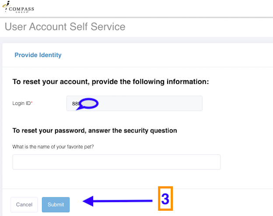
Task: Click the blue arrow pointing at Submit
Action: pyautogui.click(x=118, y=201)
